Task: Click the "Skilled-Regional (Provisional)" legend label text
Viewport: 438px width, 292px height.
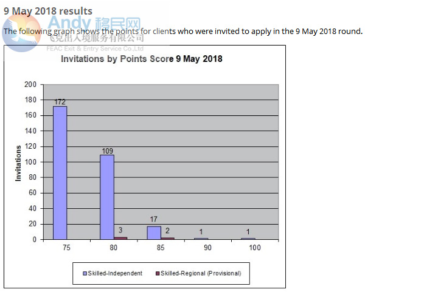Action: tap(201, 273)
